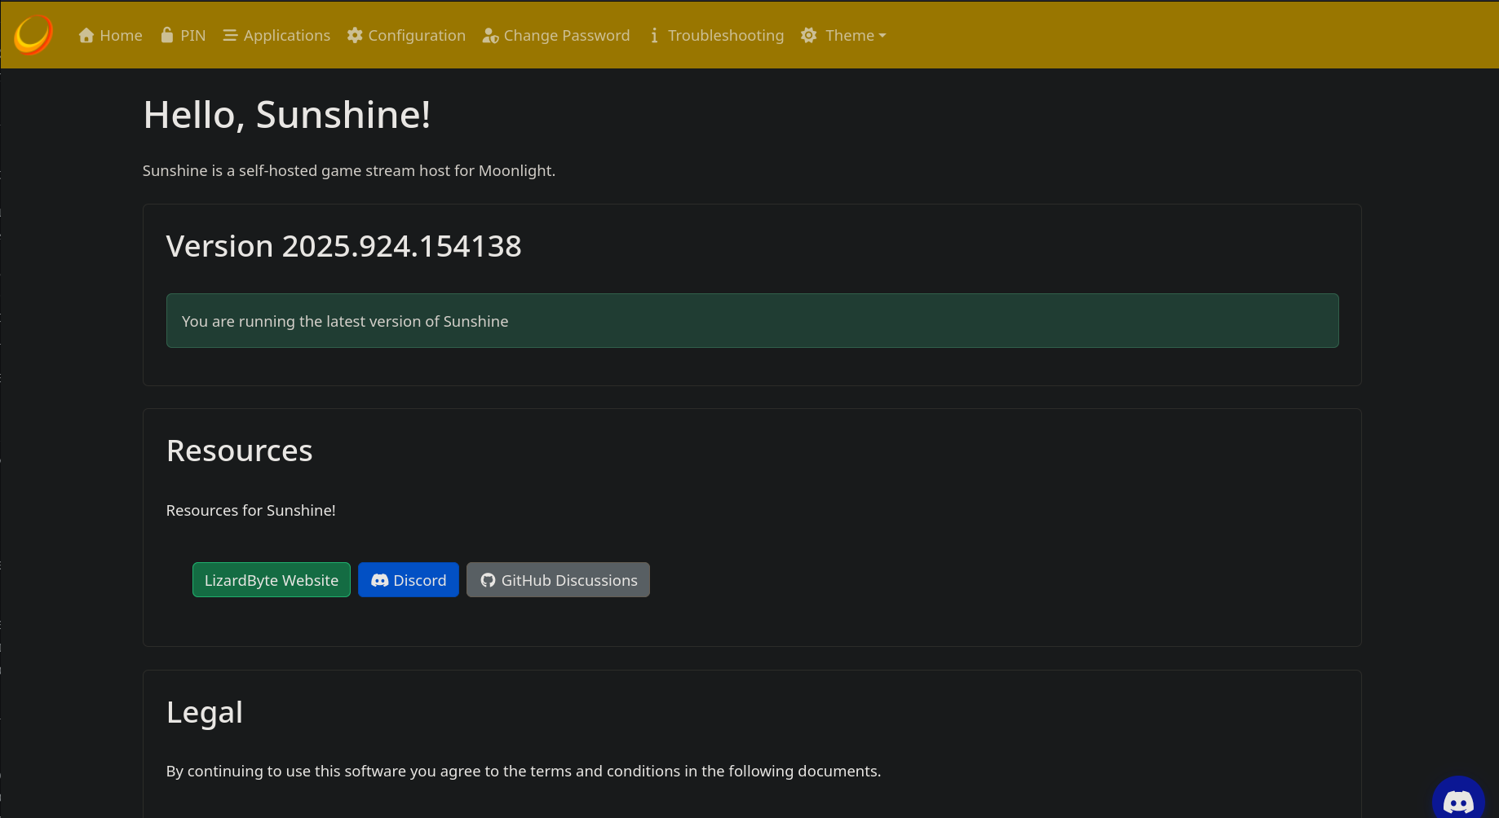Click the GitHub logo in GitHub Discussions button
This screenshot has height=818, width=1499.
pyautogui.click(x=488, y=580)
